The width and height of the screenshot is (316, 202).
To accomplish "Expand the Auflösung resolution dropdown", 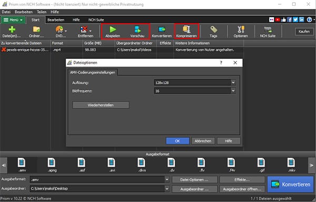I will pos(233,83).
